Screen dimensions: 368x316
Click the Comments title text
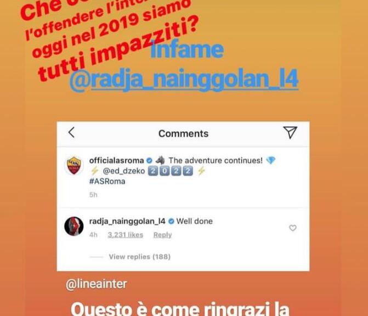[x=183, y=133]
